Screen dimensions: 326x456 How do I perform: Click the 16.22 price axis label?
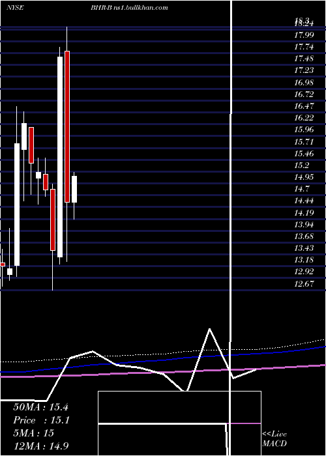tap(304, 118)
